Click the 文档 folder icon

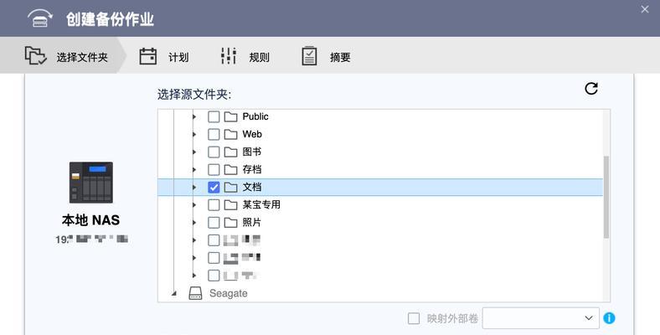(230, 188)
